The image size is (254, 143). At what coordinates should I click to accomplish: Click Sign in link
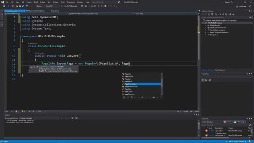click(x=227, y=2)
